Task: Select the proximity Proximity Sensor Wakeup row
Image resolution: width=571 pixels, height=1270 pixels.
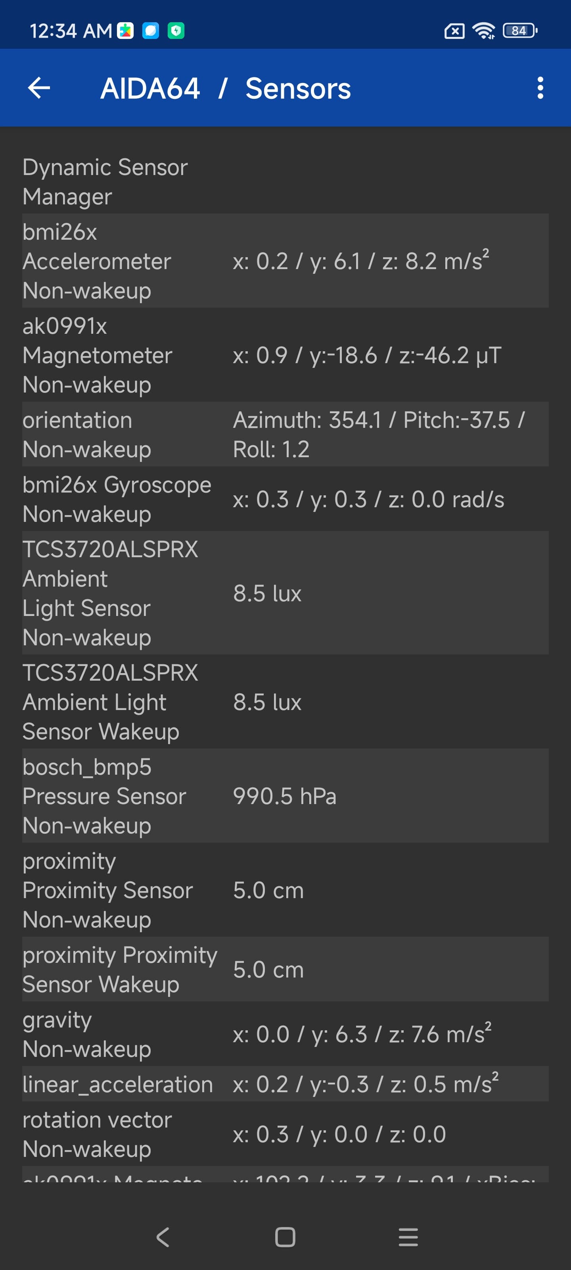Action: [x=285, y=969]
